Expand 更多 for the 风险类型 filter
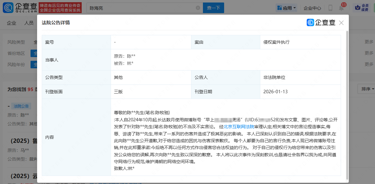The image size is (375, 184). coord(369,42)
